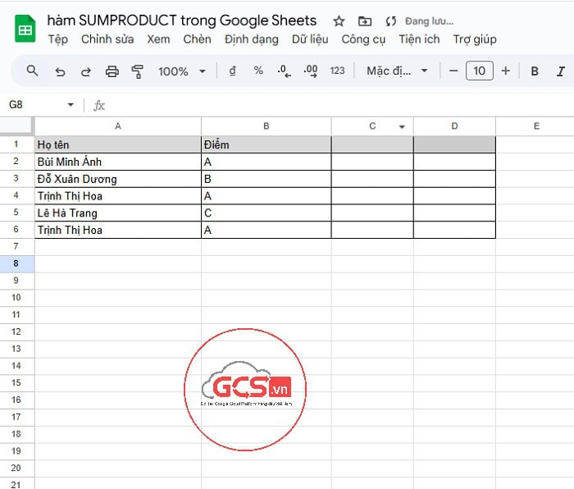Open the Name box dropdown arrow
Viewport: 574px width, 489px height.
click(71, 105)
